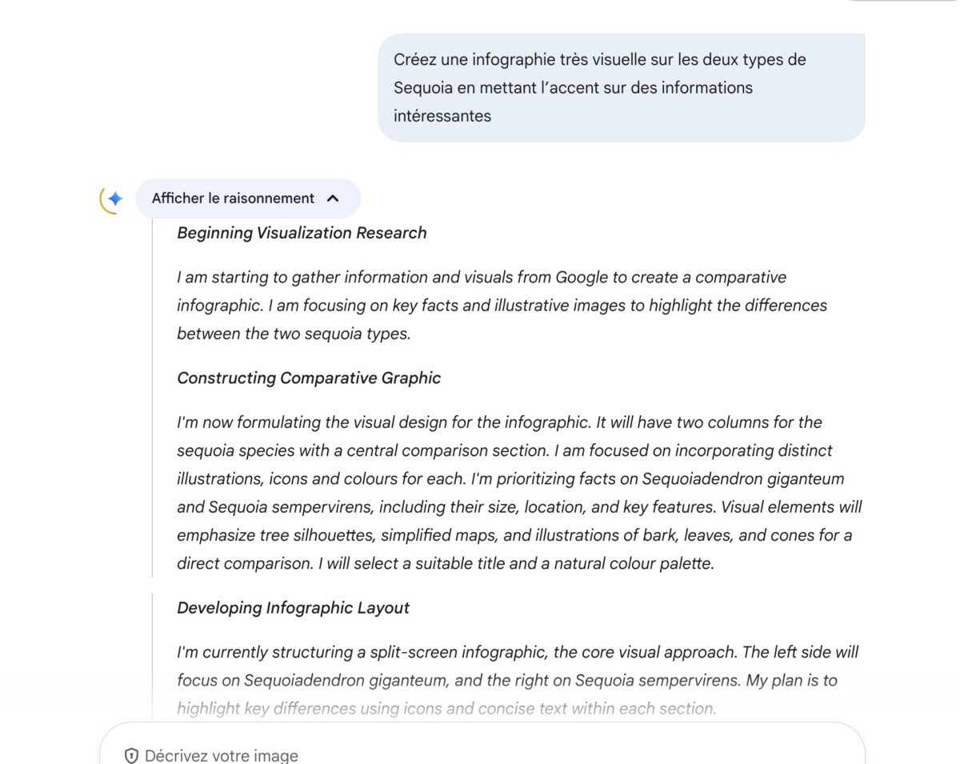Viewport: 960px width, 764px height.
Task: Click the shield icon in the prompt box
Action: [131, 755]
